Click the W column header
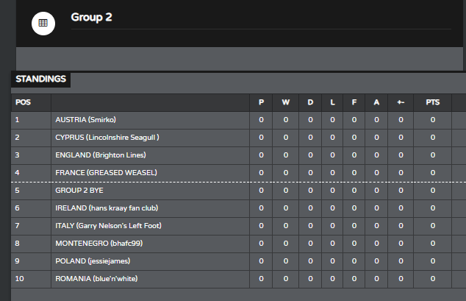This screenshot has height=301, width=466. (286, 102)
